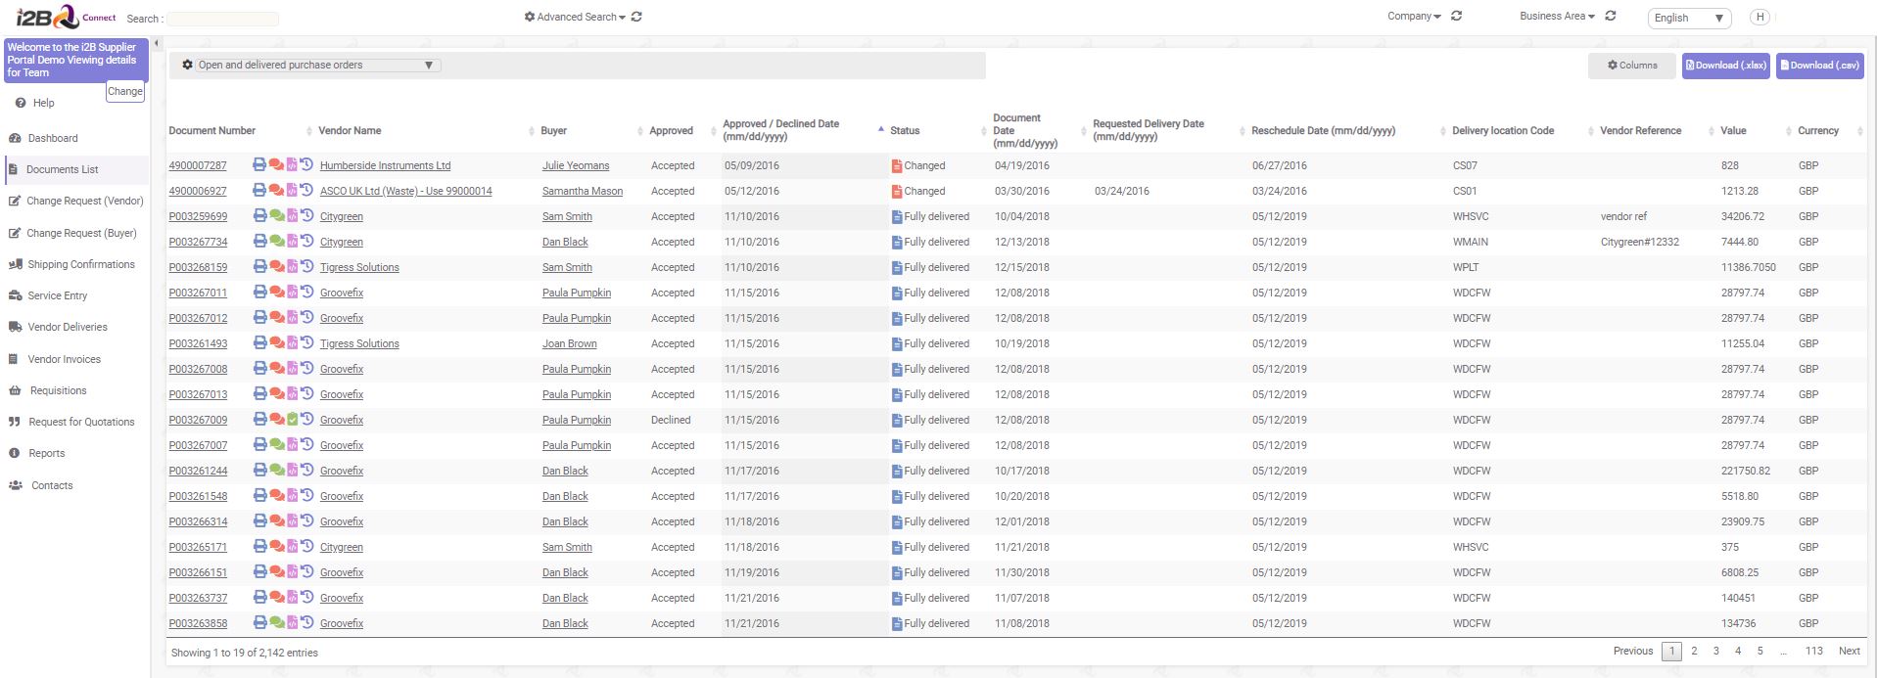Sort table by Status column header
Image resolution: width=1877 pixels, height=678 pixels.
click(x=905, y=130)
